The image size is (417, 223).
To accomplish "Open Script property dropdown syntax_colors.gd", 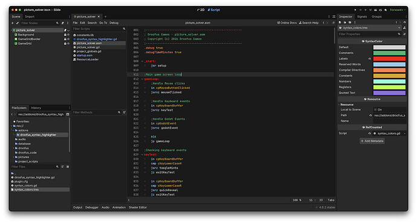I will click(x=389, y=134).
